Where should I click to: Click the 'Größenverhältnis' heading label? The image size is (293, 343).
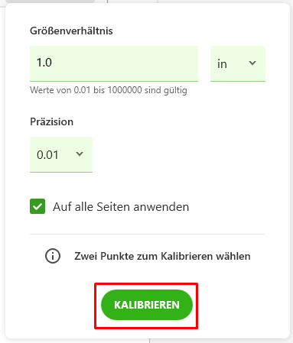pyautogui.click(x=71, y=31)
